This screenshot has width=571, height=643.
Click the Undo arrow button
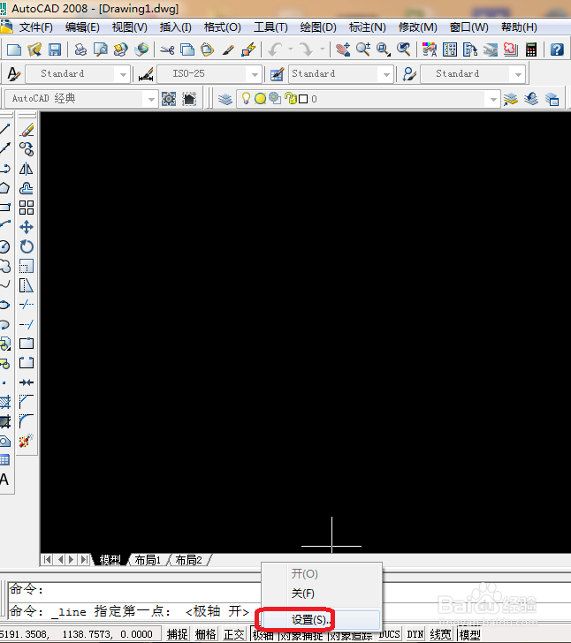point(275,50)
